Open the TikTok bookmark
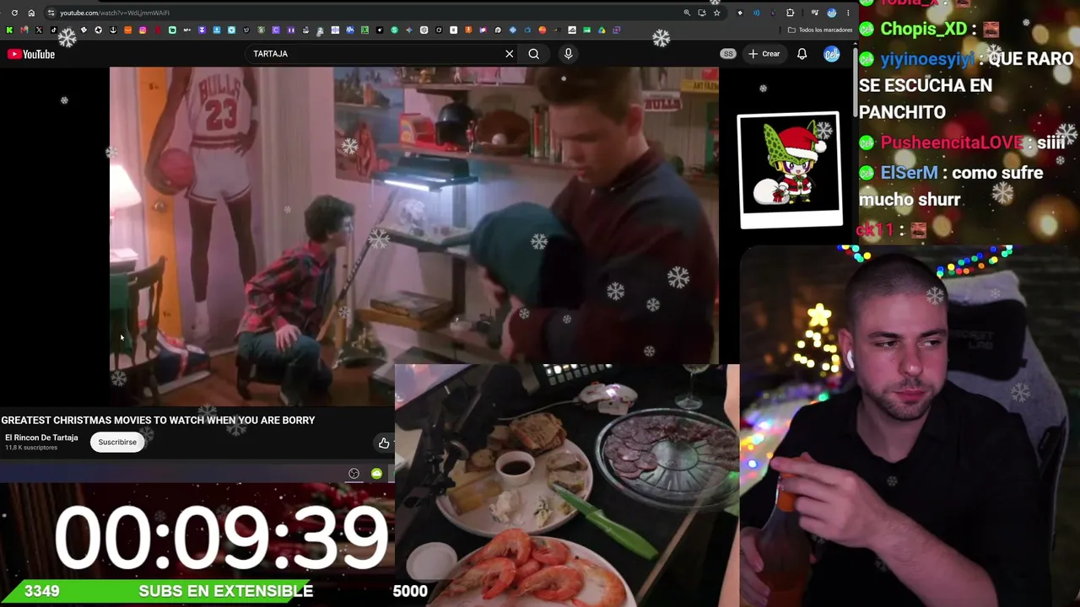1080x607 pixels. [x=53, y=30]
